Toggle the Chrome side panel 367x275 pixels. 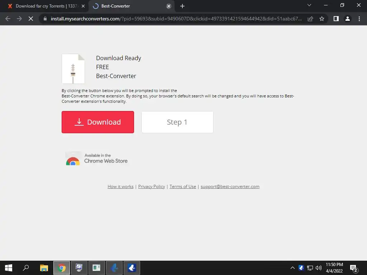coord(336,19)
